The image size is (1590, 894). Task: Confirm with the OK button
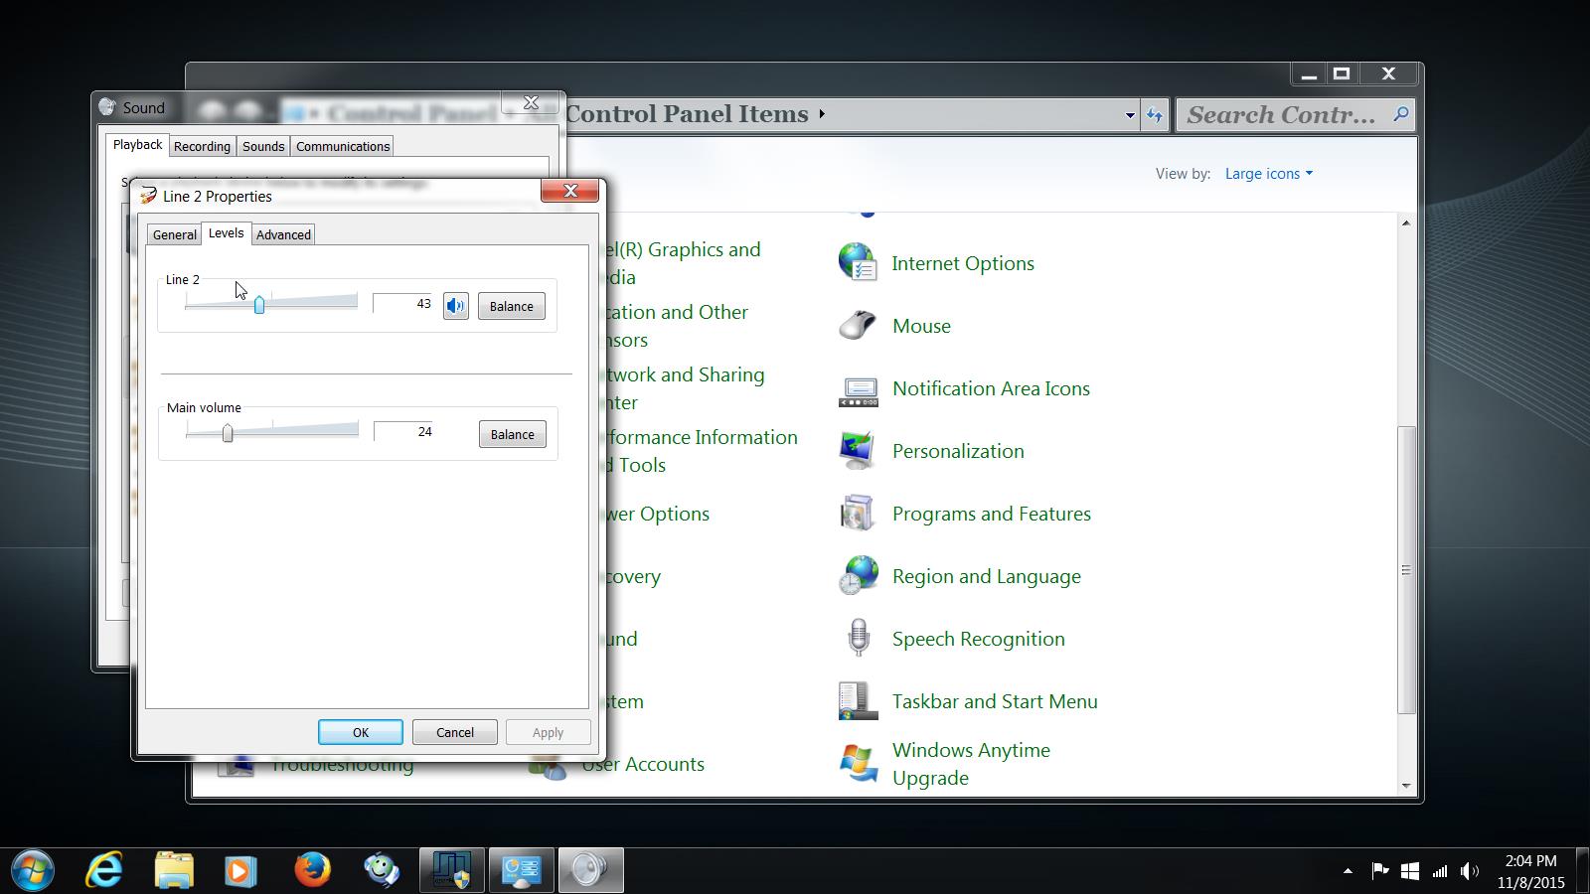[361, 732]
